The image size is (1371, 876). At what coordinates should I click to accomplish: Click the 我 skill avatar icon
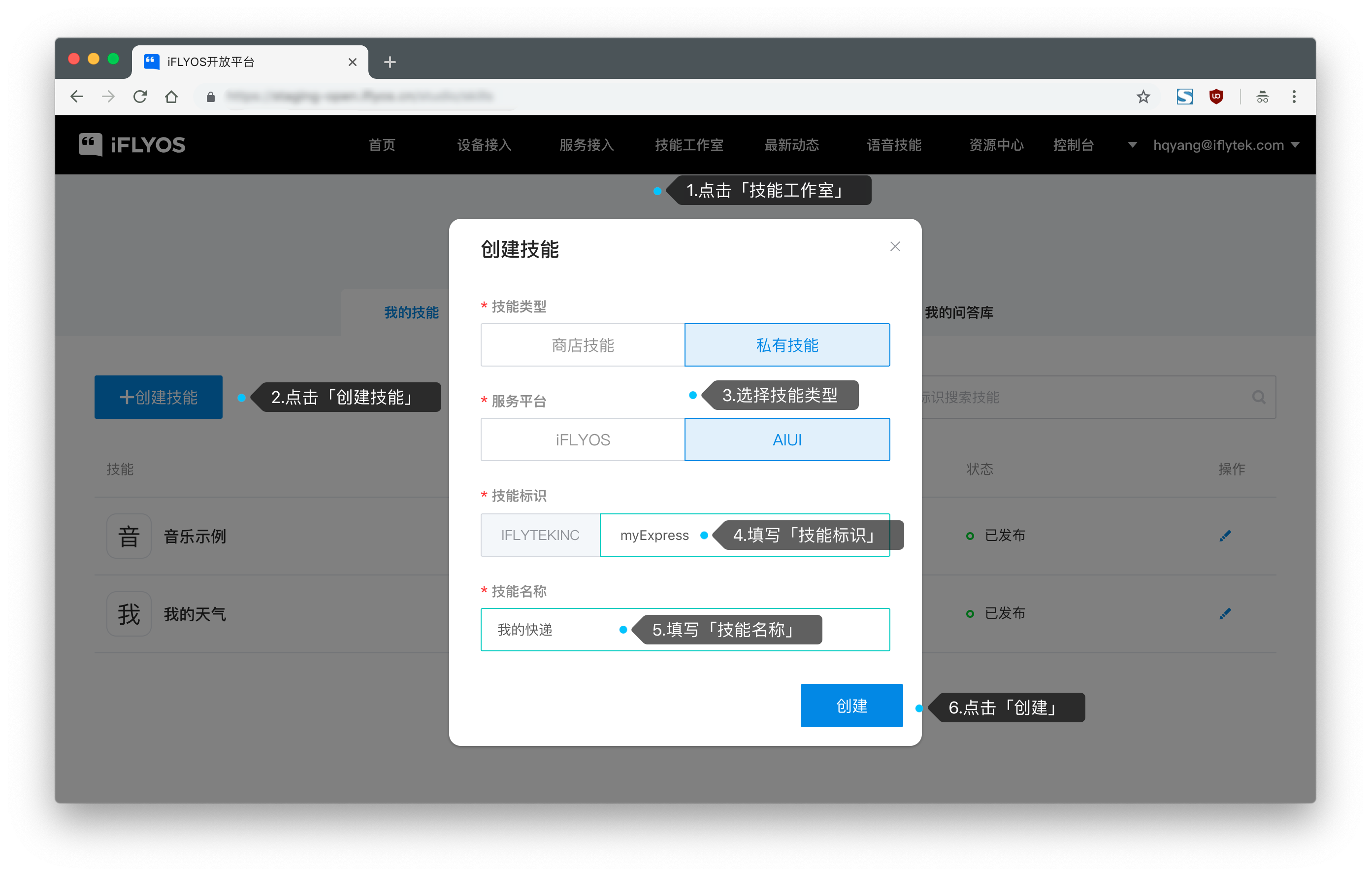coord(129,614)
